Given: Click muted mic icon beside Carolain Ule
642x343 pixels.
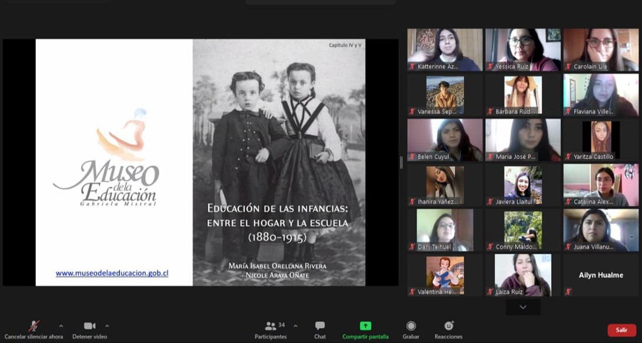Looking at the screenshot, I should (x=568, y=67).
